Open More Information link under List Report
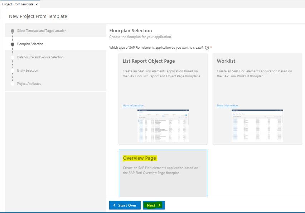Screen dimensions: 305x213 click(x=133, y=106)
